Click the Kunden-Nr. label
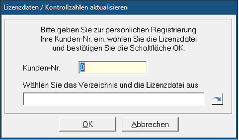This screenshot has height=140, width=239. tap(42, 68)
